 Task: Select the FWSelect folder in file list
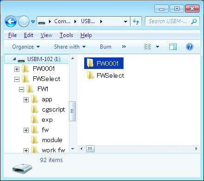pos(105,75)
